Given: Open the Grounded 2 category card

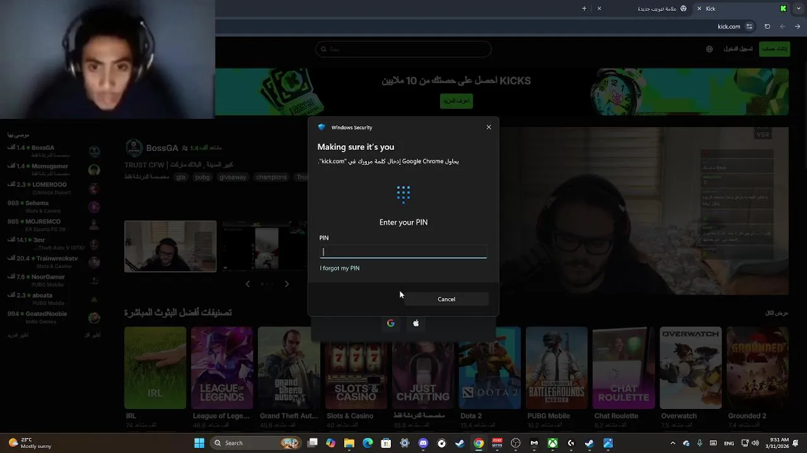Looking at the screenshot, I should 758,368.
